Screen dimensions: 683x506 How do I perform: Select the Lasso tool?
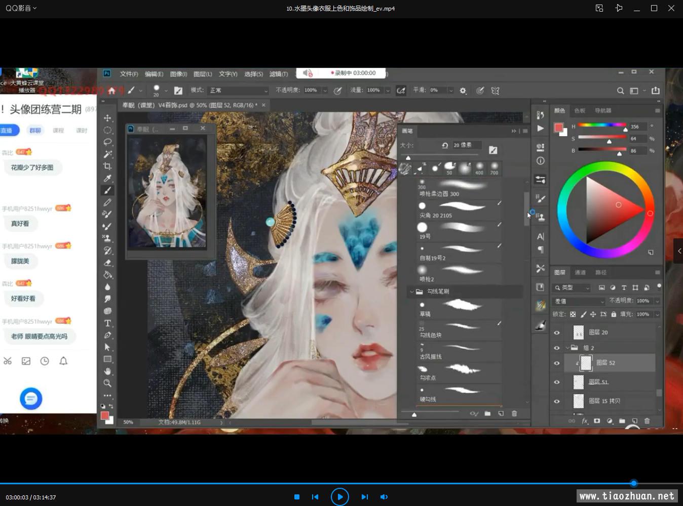[107, 142]
